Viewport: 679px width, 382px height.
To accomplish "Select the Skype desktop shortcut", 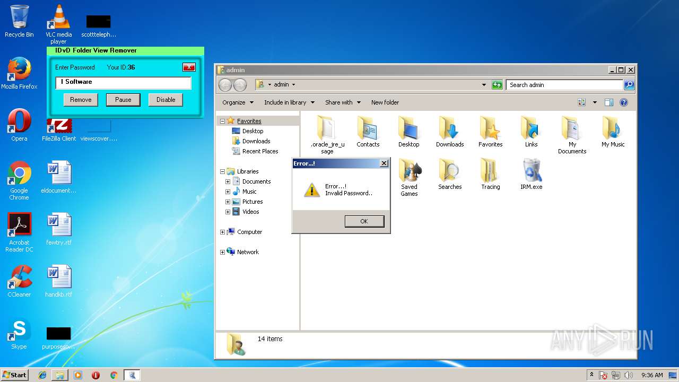I will pos(19,334).
